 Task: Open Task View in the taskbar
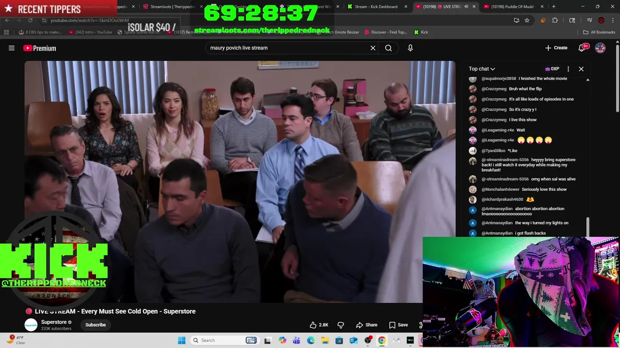tap(267, 340)
